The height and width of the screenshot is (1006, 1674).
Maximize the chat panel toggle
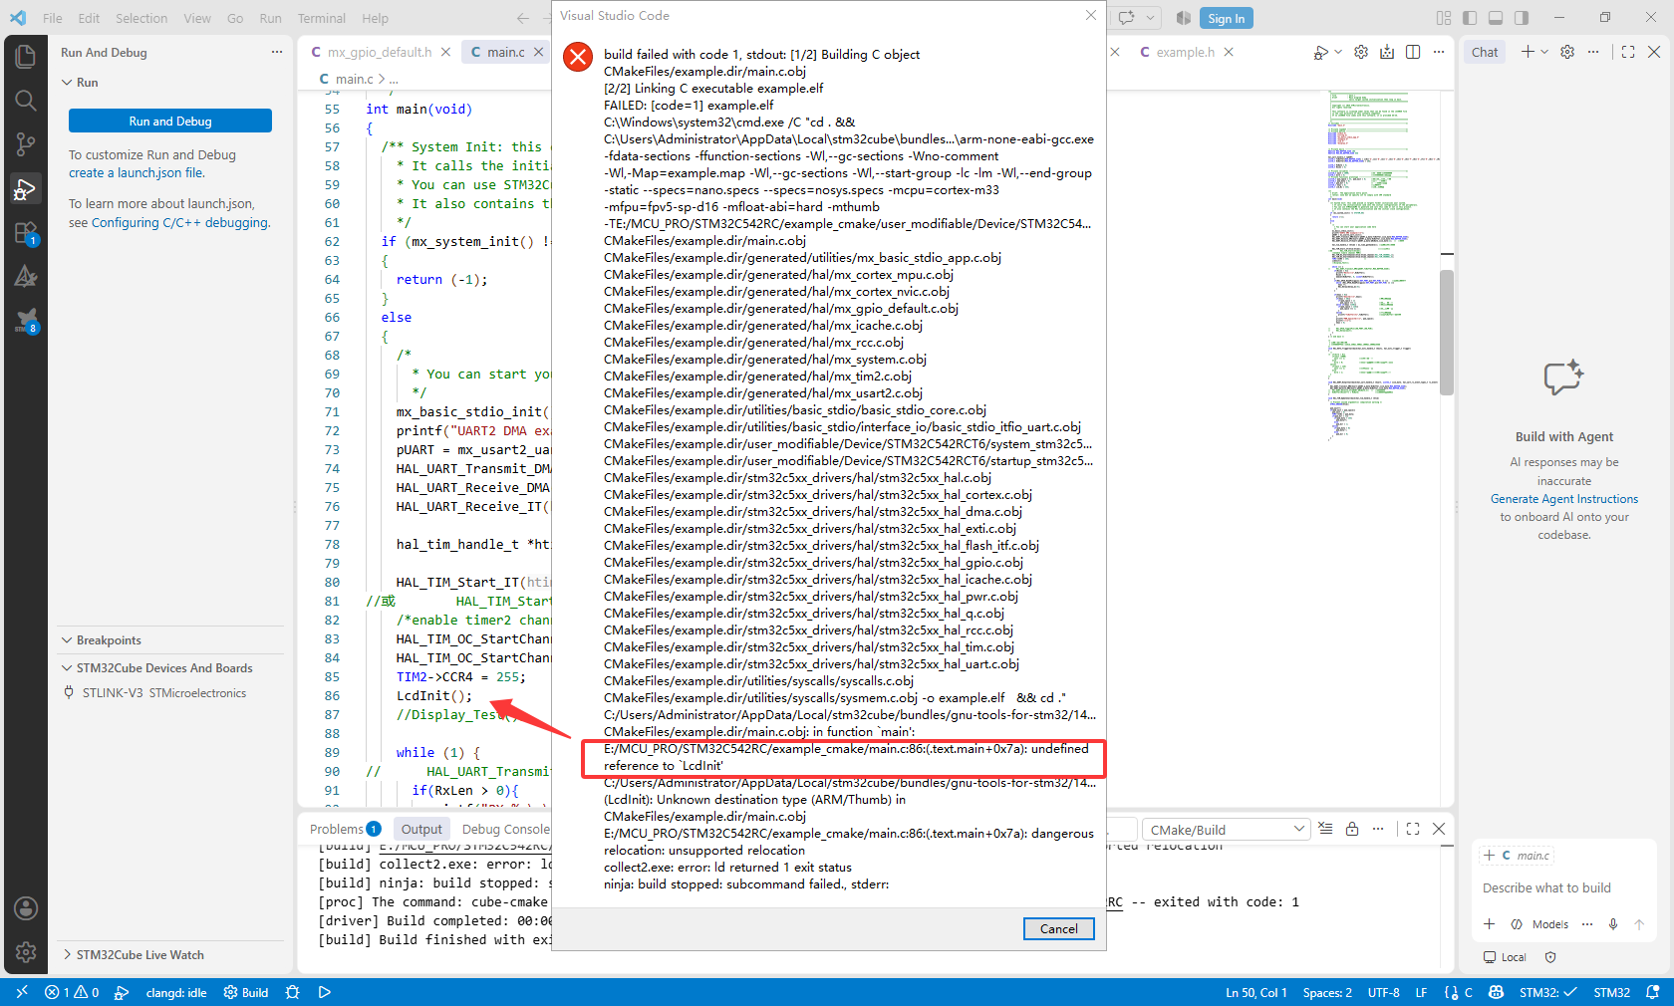click(x=1628, y=52)
